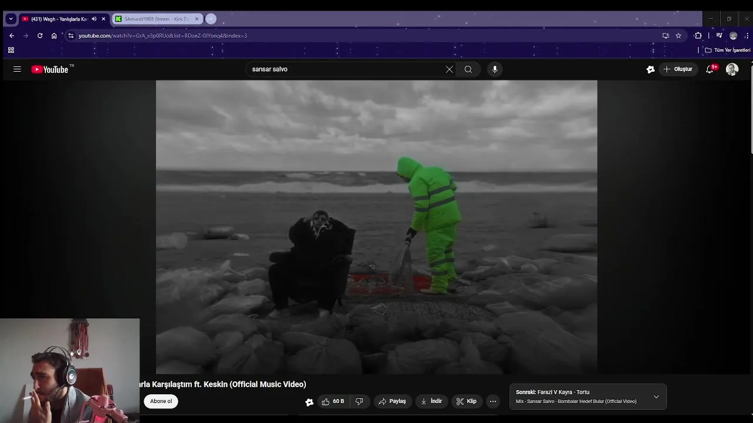View site information icon in address bar
Viewport: 753px width, 423px height.
click(x=71, y=36)
